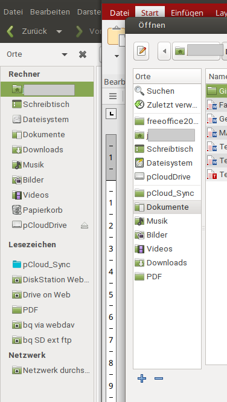This screenshot has width=227, height=402.
Task: Open Musik in file manager sidebar
Action: (47, 165)
